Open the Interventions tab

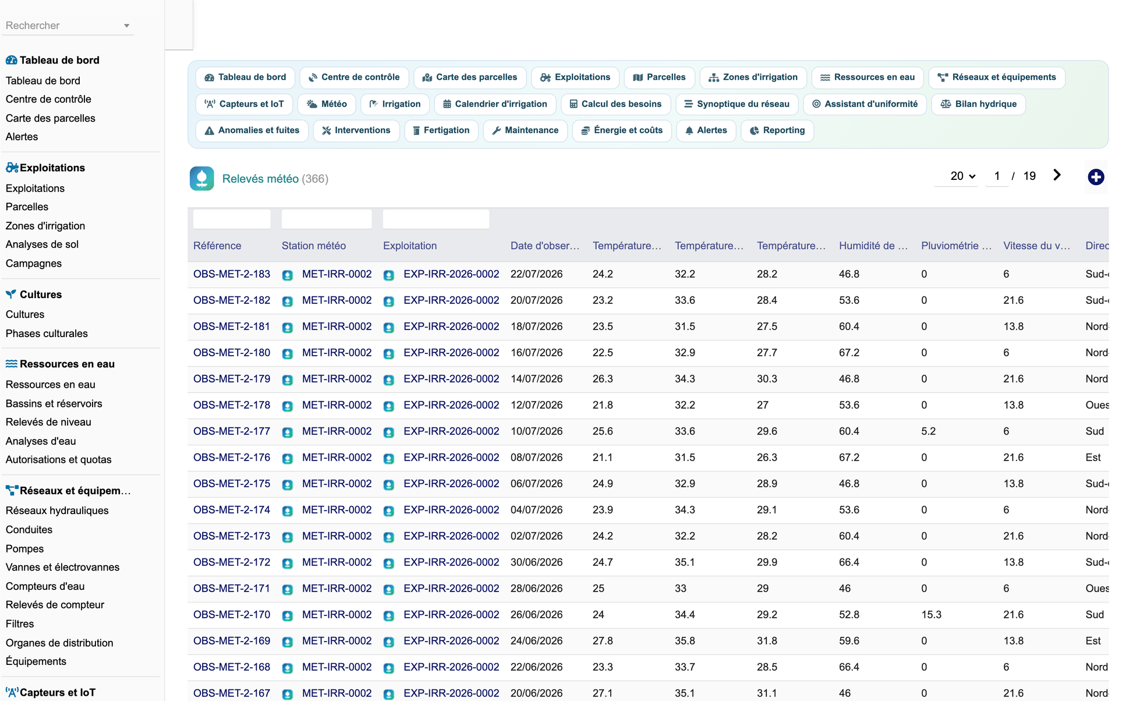pyautogui.click(x=356, y=130)
